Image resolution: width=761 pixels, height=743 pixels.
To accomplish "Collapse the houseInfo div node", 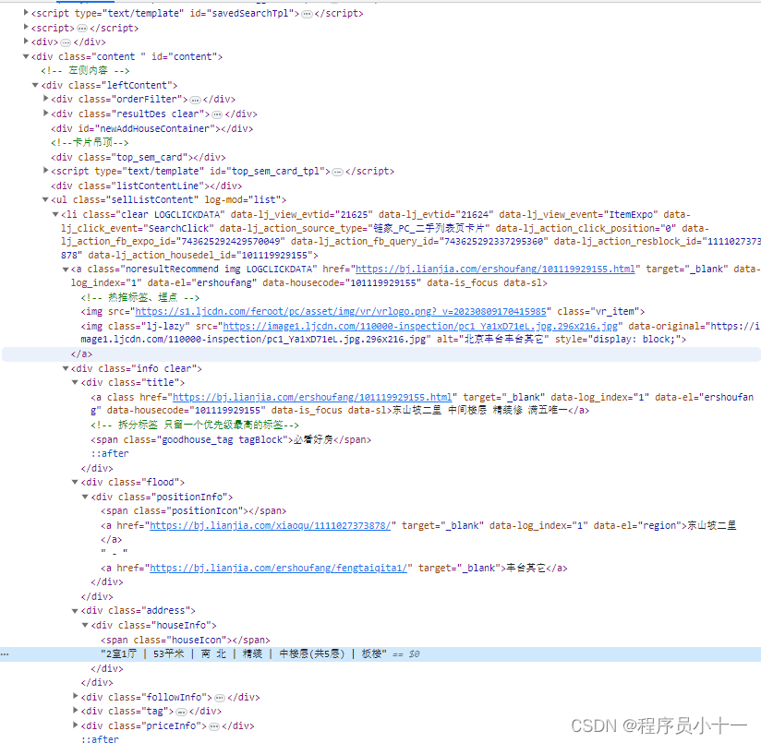I will point(85,625).
